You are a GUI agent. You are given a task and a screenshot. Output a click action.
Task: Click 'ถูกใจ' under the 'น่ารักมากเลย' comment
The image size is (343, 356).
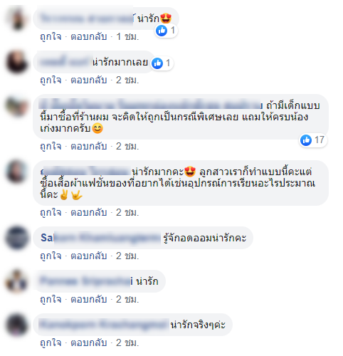pos(51,80)
